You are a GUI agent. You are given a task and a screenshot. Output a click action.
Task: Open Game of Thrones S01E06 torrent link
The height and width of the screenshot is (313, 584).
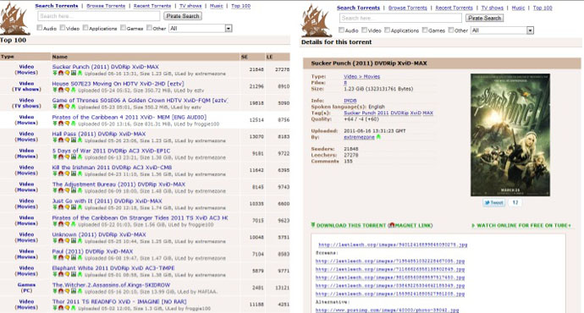pyautogui.click(x=140, y=100)
